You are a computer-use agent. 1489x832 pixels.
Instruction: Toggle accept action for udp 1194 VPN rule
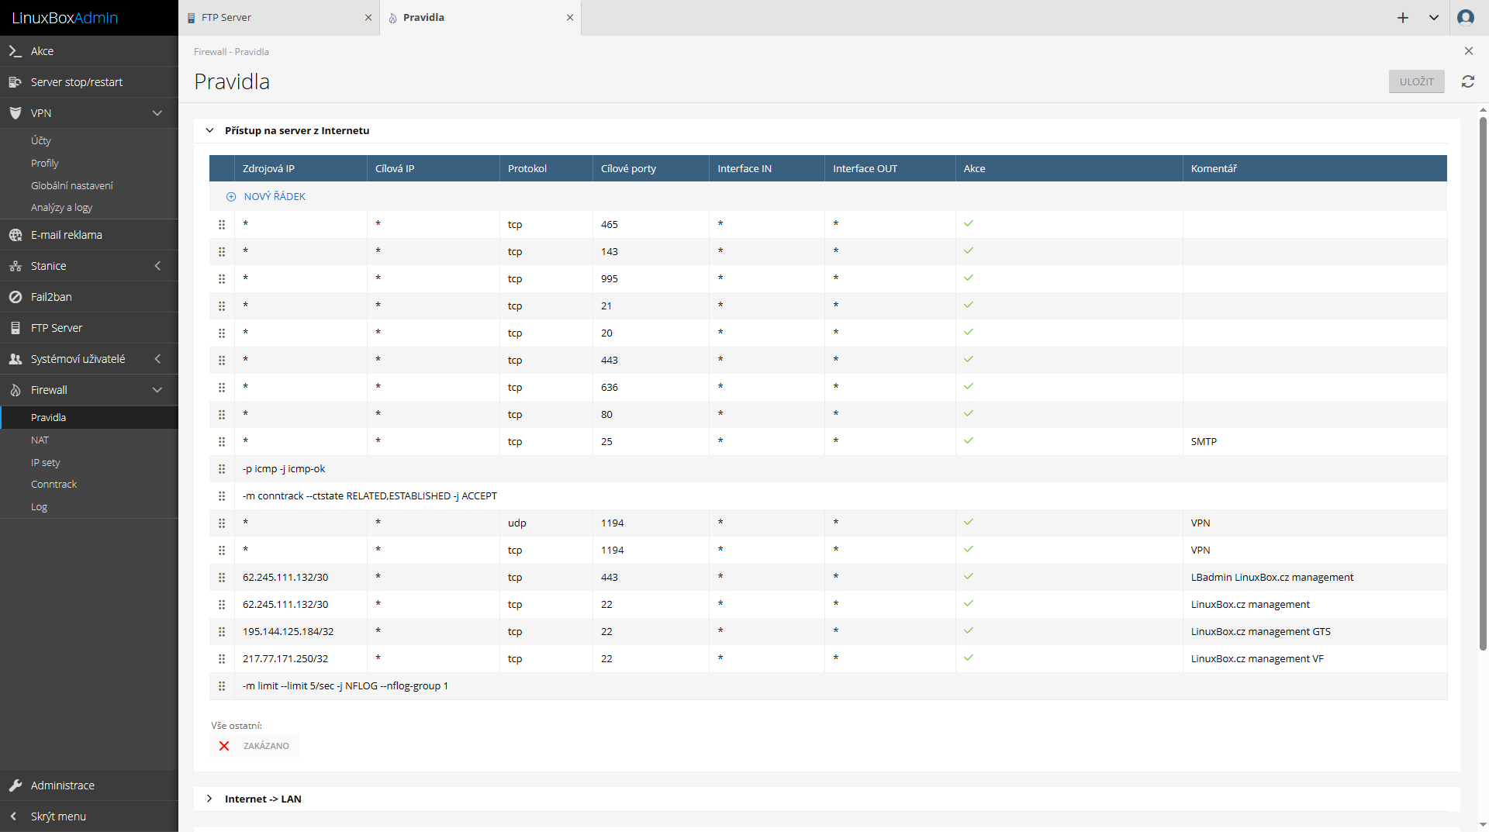(x=969, y=522)
